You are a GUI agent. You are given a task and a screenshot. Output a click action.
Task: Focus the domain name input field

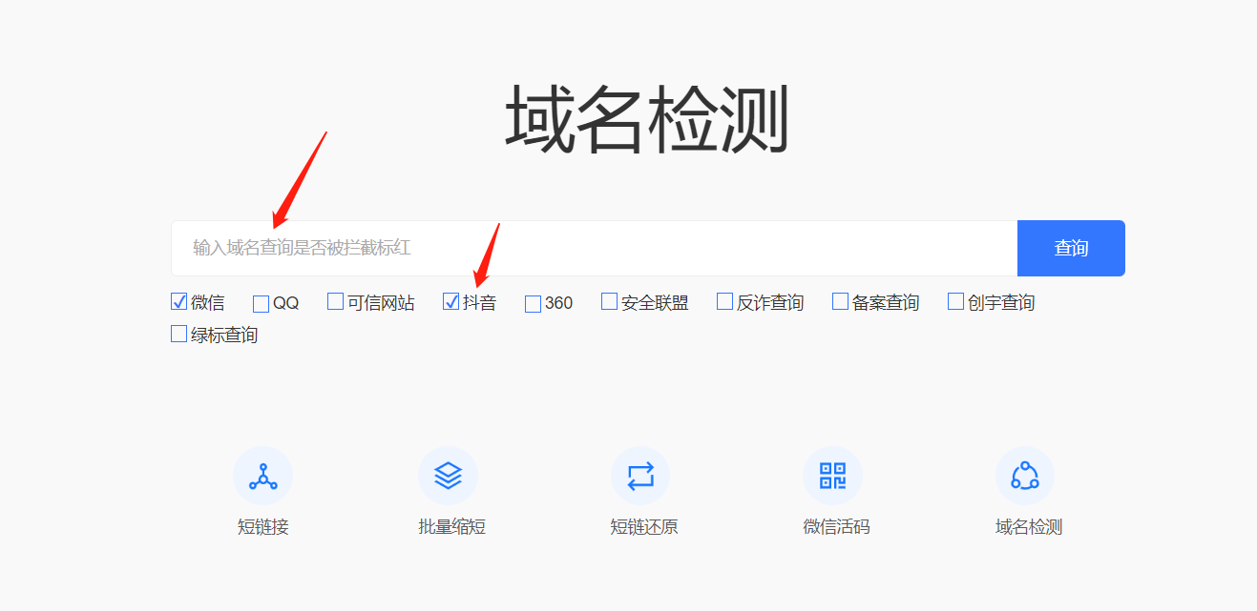pos(595,249)
